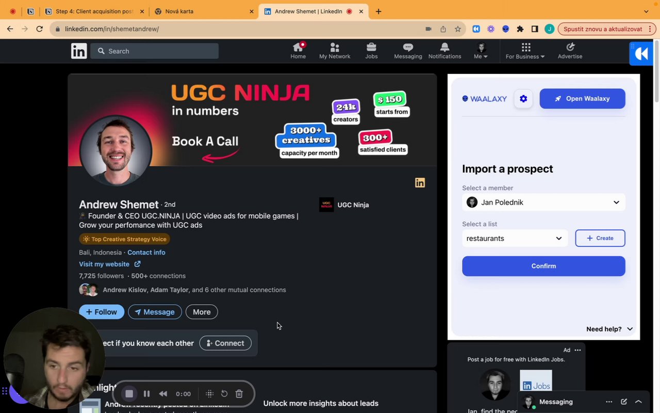Open the blue alien extension icon

click(x=506, y=29)
